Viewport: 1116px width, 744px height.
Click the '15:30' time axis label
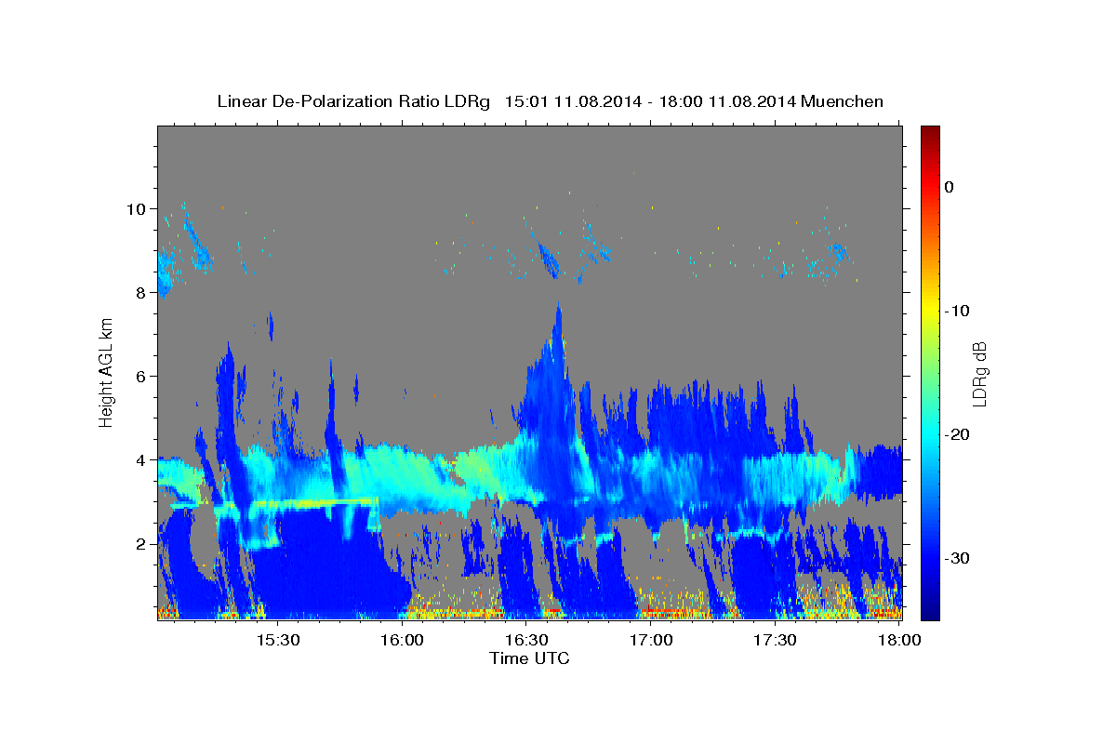coord(277,641)
